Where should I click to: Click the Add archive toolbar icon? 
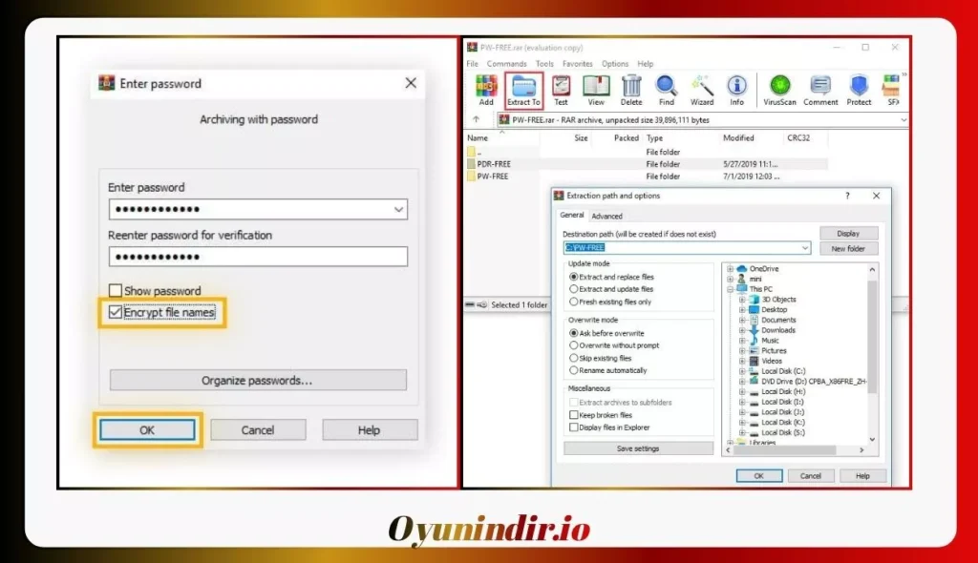point(486,89)
